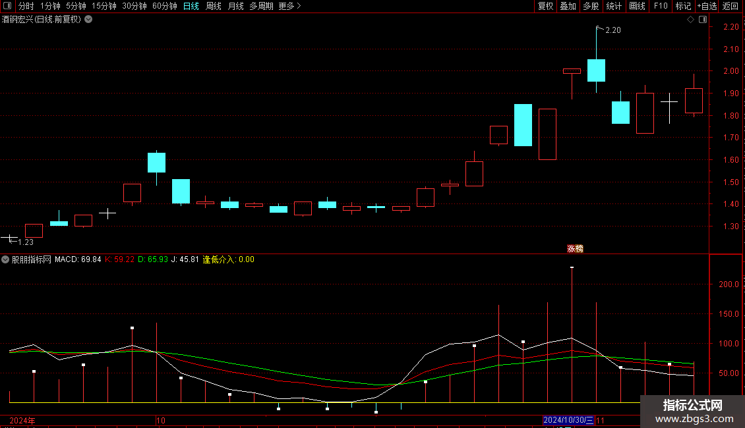Click the 1.23 low price label
The image size is (745, 428).
point(26,242)
